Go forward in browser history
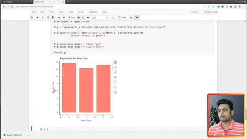The height and width of the screenshot is (139, 247). 8,7
